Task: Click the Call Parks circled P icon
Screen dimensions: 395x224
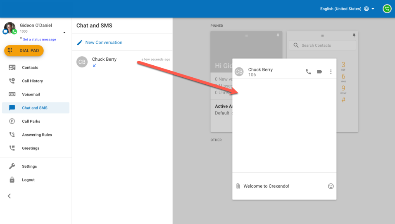Action: click(12, 121)
